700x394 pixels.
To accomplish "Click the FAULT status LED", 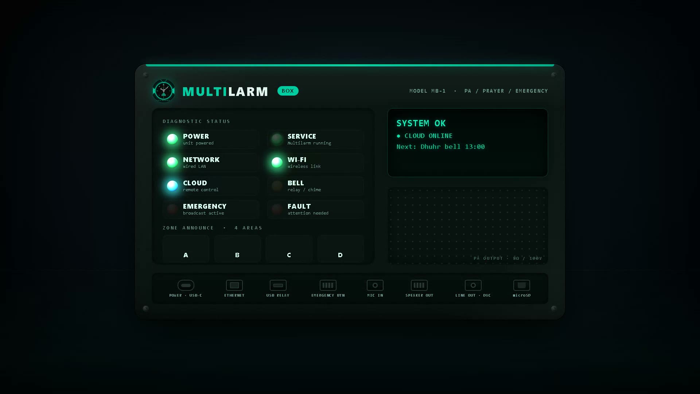I will (x=277, y=209).
